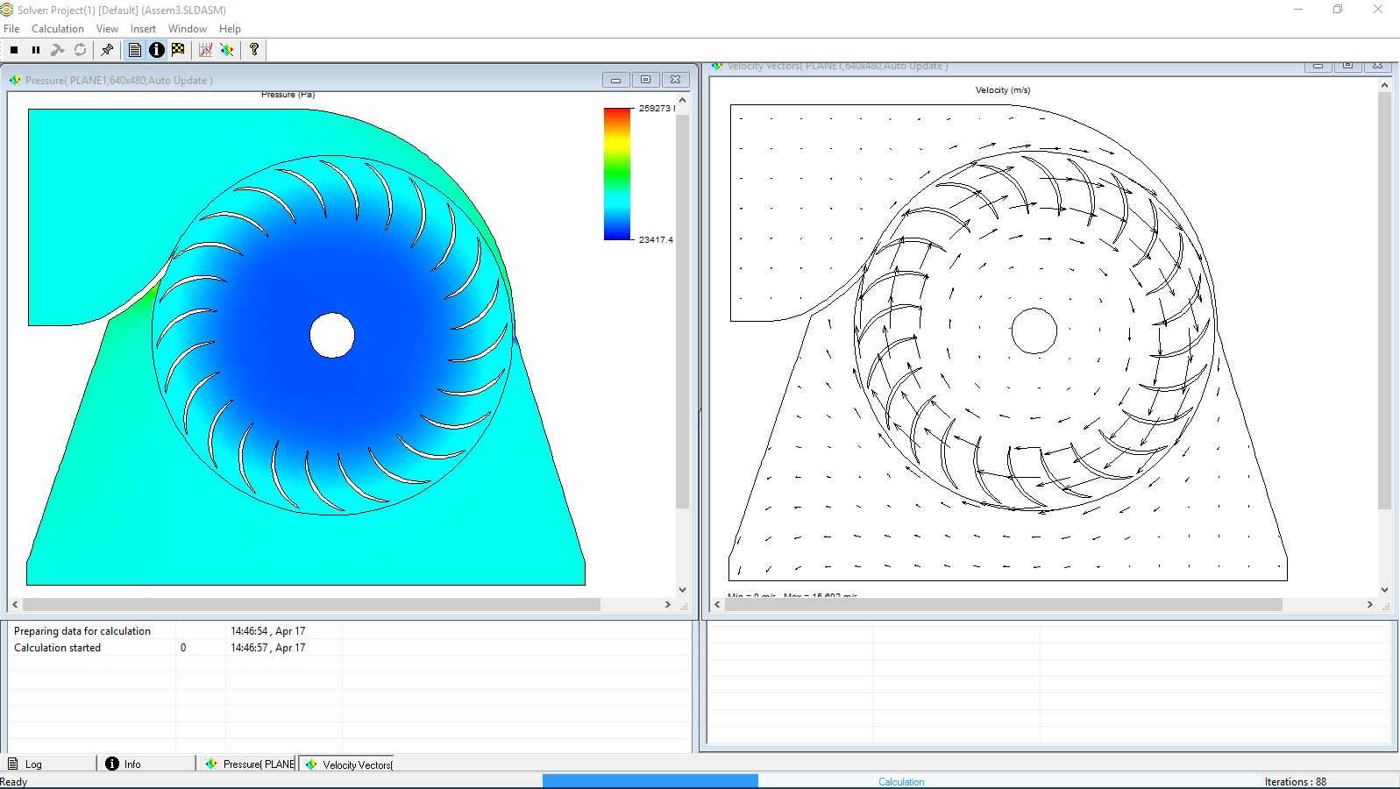This screenshot has height=789, width=1400.
Task: Insert a goal plot via chart icon
Action: coord(205,50)
